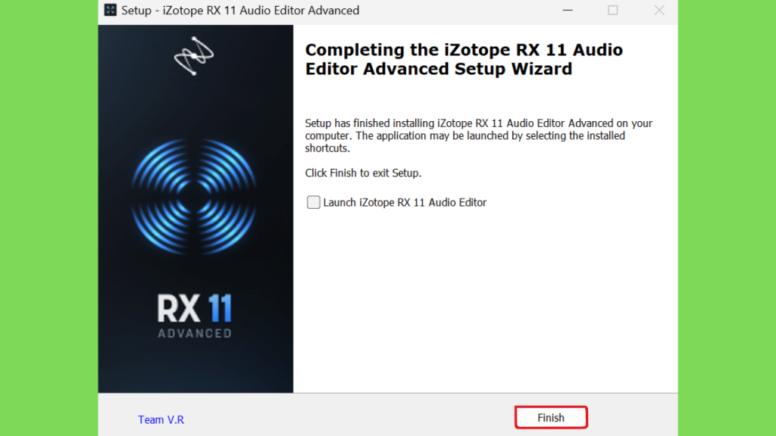Click the RX 11 logo text
776x436 pixels.
195,309
